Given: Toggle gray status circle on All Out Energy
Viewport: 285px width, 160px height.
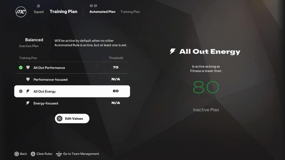Looking at the screenshot, I should pyautogui.click(x=21, y=91).
